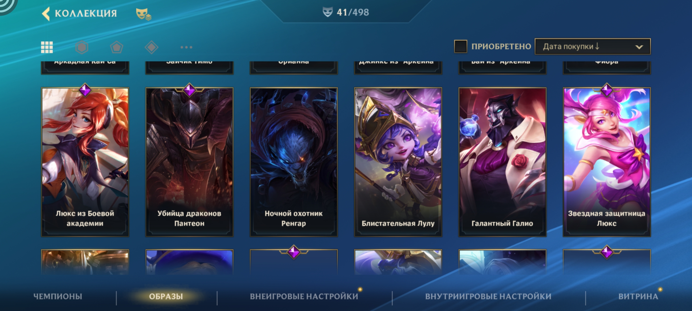This screenshot has height=311, width=692.
Task: Open the Витрина tab
Action: pyautogui.click(x=638, y=296)
